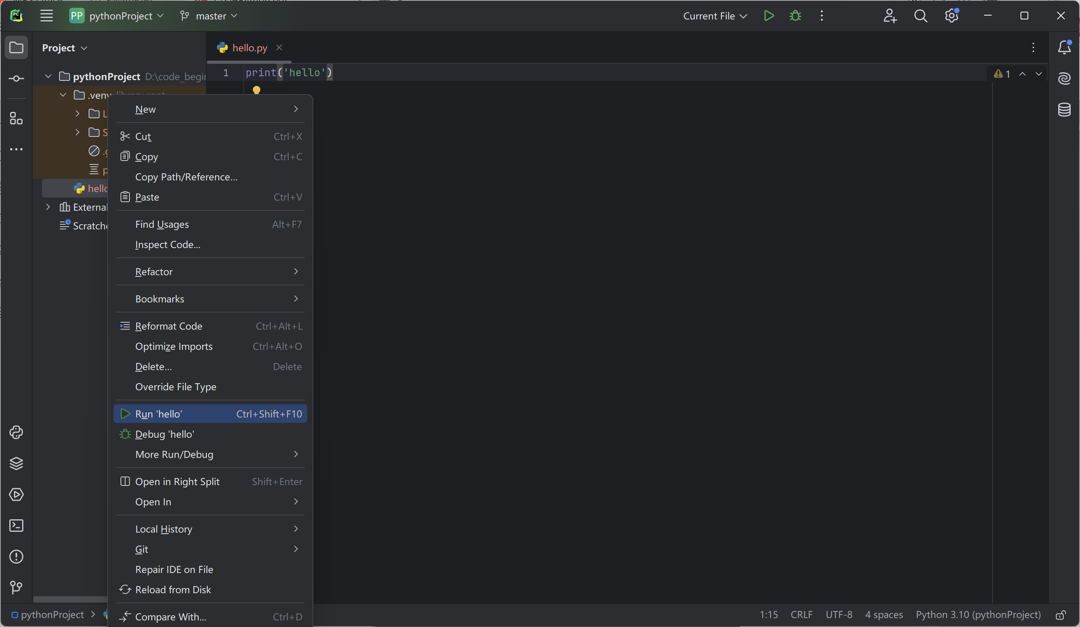Image resolution: width=1080 pixels, height=627 pixels.
Task: Click the yellow intention lightbulb
Action: coord(256,90)
